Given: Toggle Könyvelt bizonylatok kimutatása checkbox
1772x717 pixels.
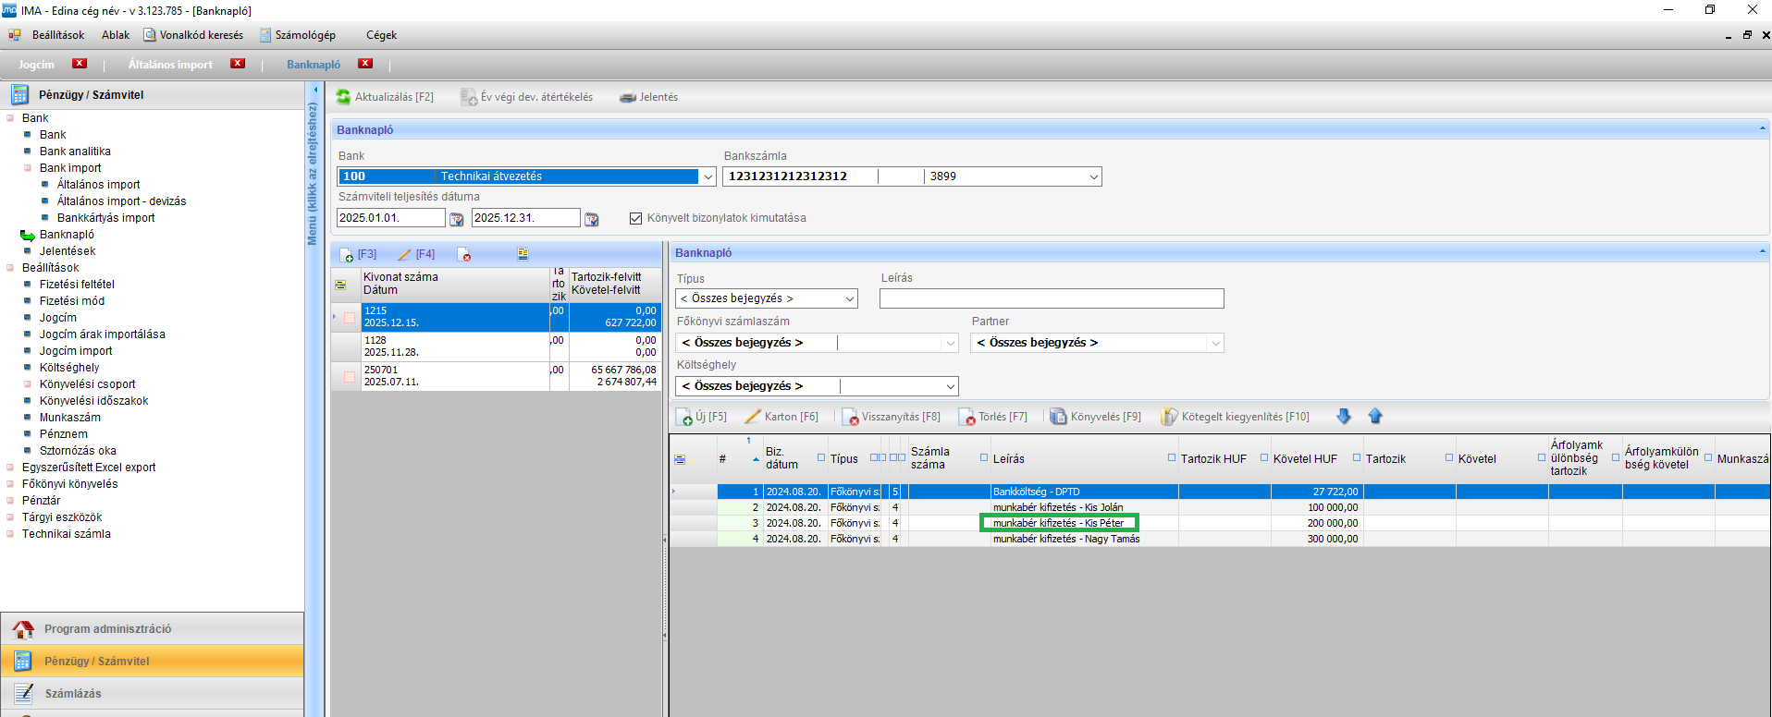Looking at the screenshot, I should point(635,218).
